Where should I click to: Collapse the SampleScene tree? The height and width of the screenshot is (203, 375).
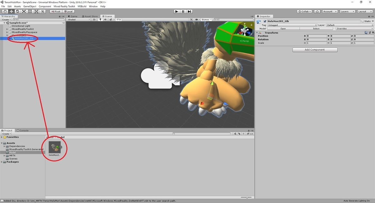4,23
